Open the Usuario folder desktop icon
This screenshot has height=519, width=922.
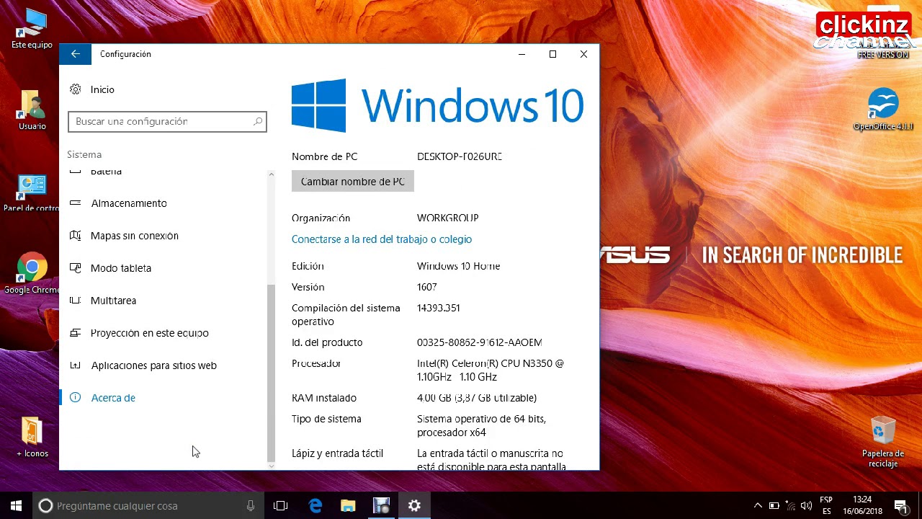[32, 110]
